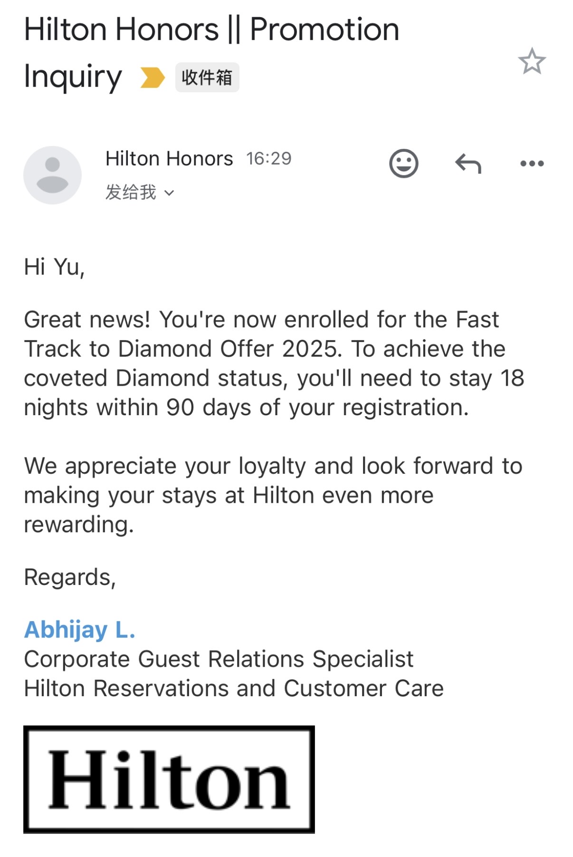The height and width of the screenshot is (857, 573).
Task: Star this Hilton Honors email
Action: click(532, 61)
